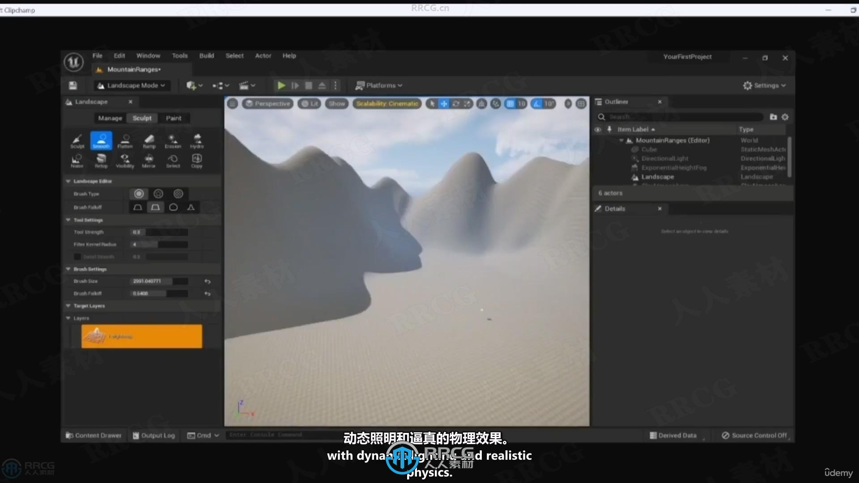Open Outliner settings gear
This screenshot has width=859, height=483.
click(x=785, y=117)
